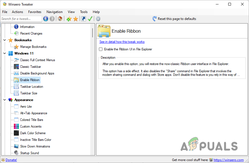Click the Inactive Title Bars Color icon
This screenshot has height=163, width=249.
(x=16, y=140)
